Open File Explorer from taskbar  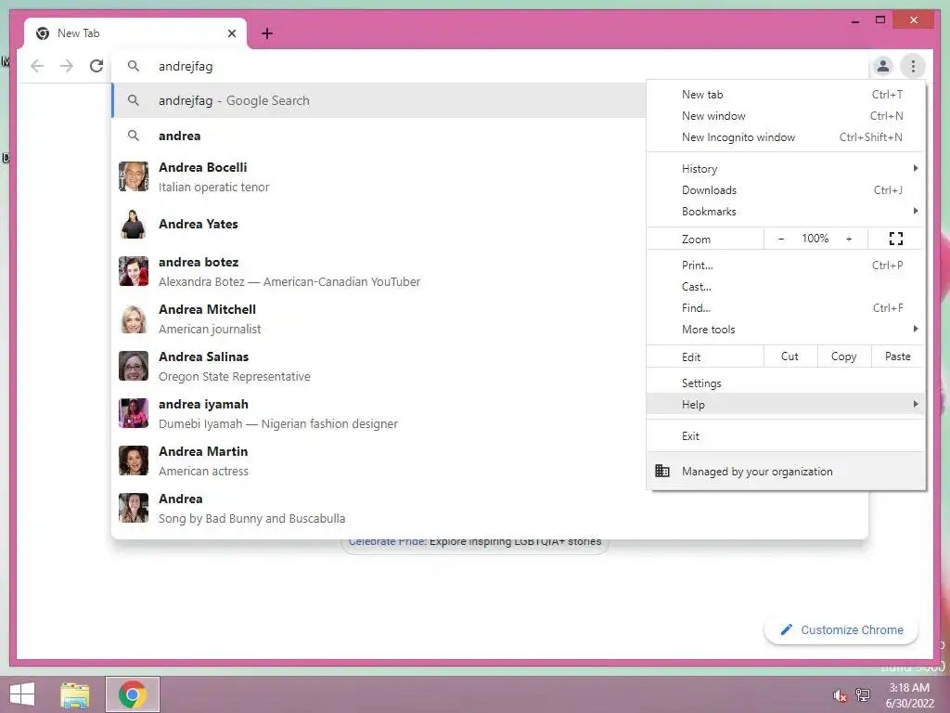[x=75, y=694]
